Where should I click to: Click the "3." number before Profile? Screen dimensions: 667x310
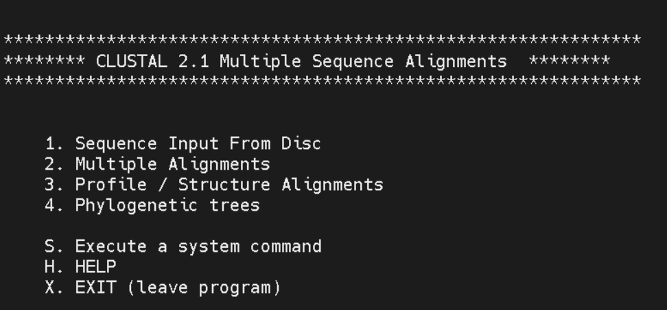[54, 185]
